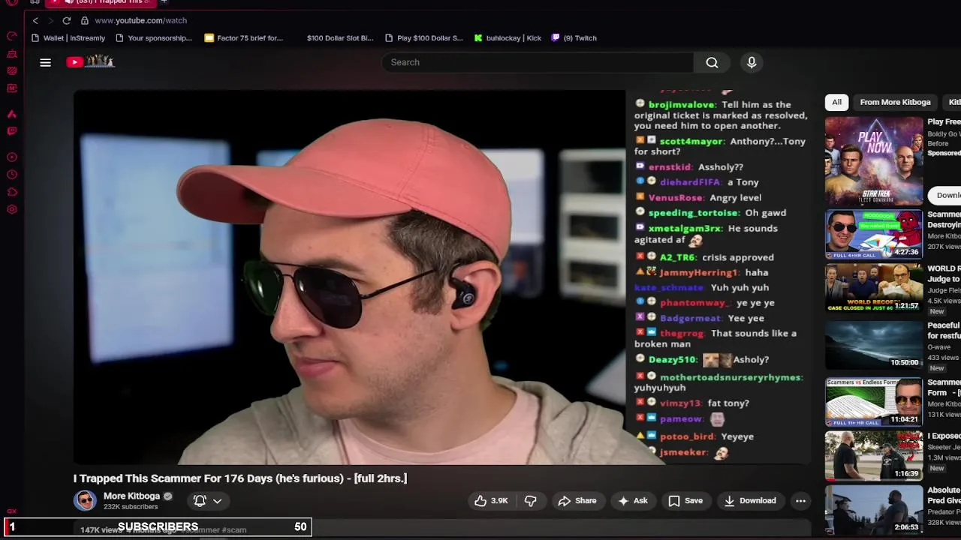Open the Settings gear sidebar icon
The width and height of the screenshot is (961, 540).
(12, 209)
